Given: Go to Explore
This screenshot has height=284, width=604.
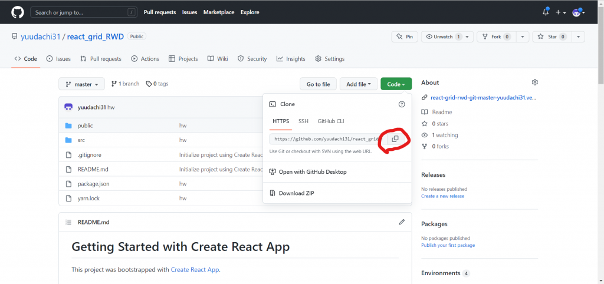Looking at the screenshot, I should click(250, 12).
